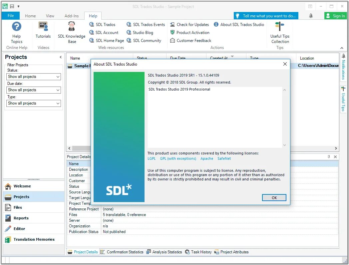Screen dimensions: 349x265
Task: Open the Task History tab
Action: point(198,252)
